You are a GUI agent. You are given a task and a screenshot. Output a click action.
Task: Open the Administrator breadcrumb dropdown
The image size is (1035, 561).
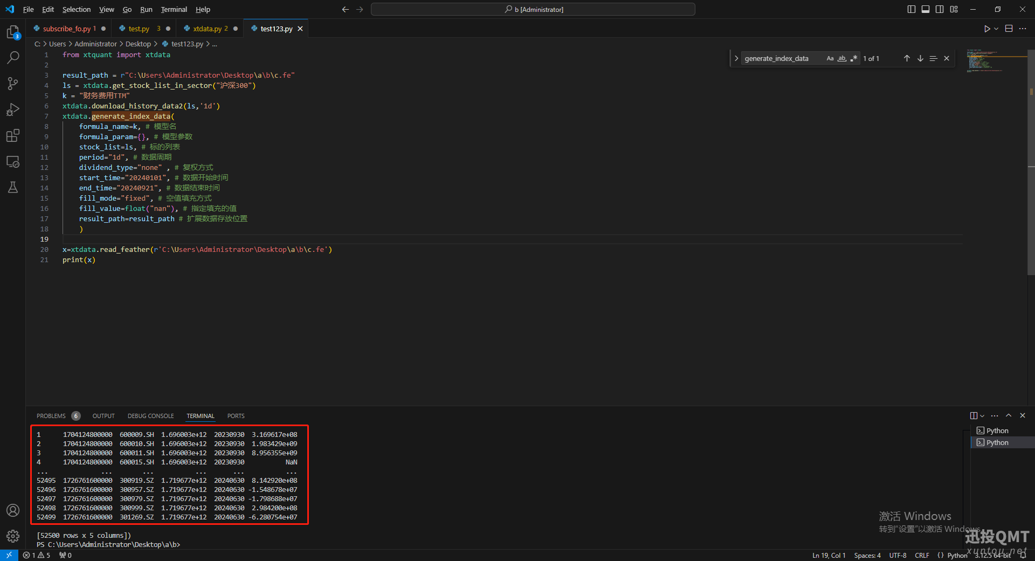[x=95, y=44]
